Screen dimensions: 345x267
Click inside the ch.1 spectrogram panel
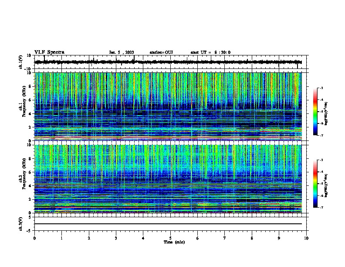click(168, 106)
